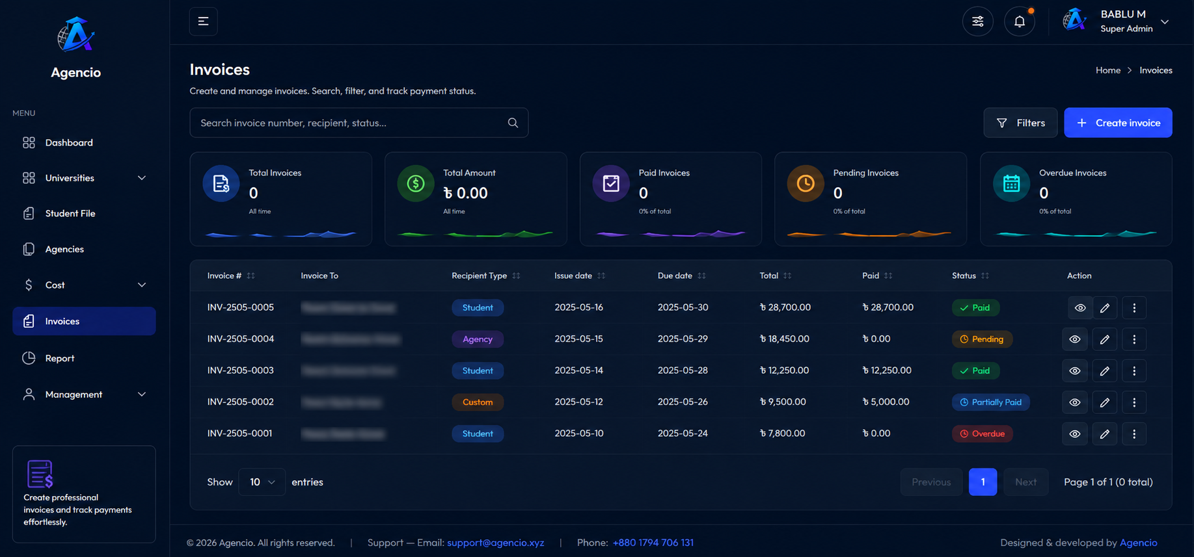The image size is (1194, 557).
Task: Click the search magnifier icon
Action: tap(513, 123)
